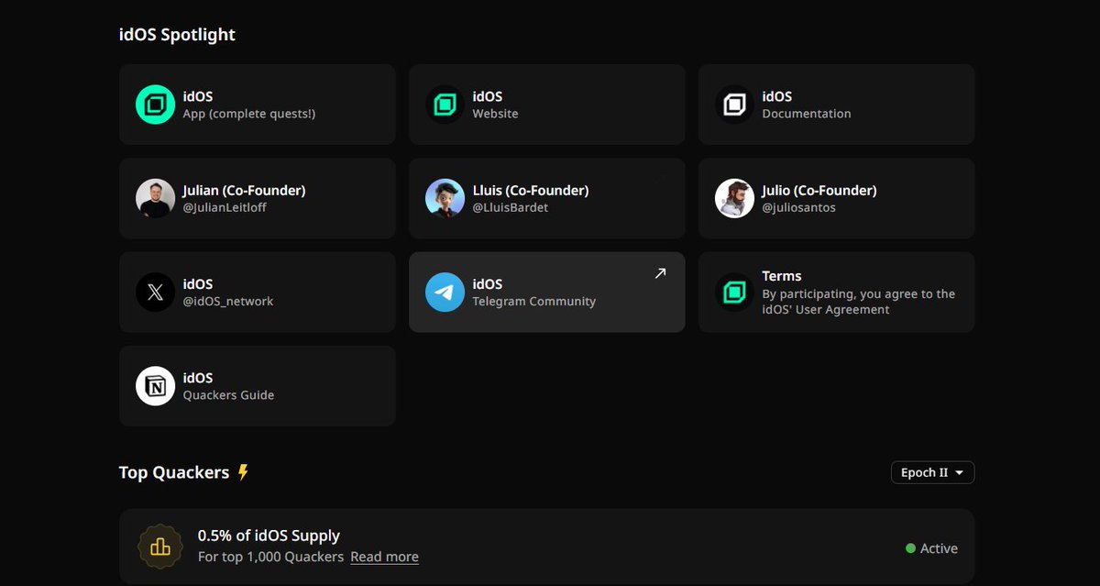Viewport: 1100px width, 586px height.
Task: Click the 'Julian (Co-Founder)' name
Action: coord(244,190)
